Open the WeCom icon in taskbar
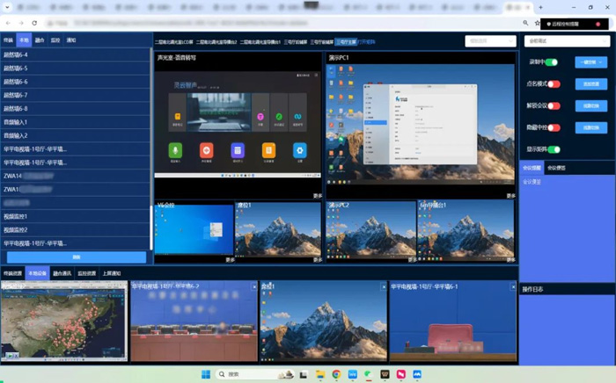Image resolution: width=616 pixels, height=383 pixels. (x=352, y=374)
